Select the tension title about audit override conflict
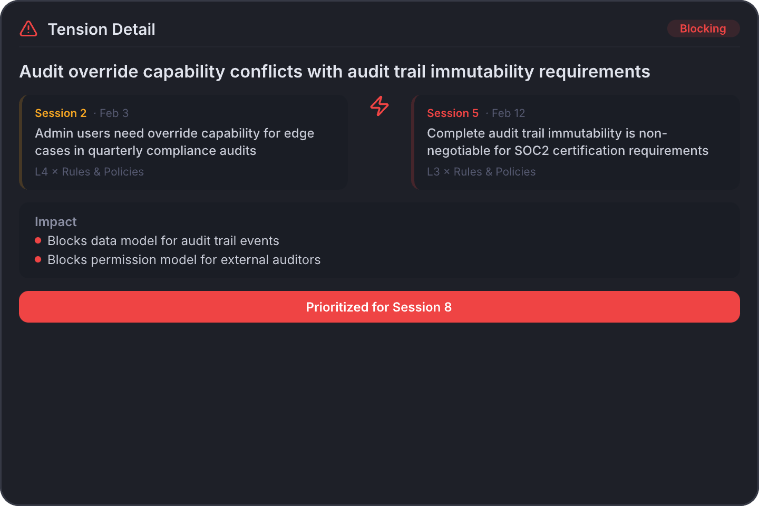This screenshot has height=506, width=759. tap(335, 71)
